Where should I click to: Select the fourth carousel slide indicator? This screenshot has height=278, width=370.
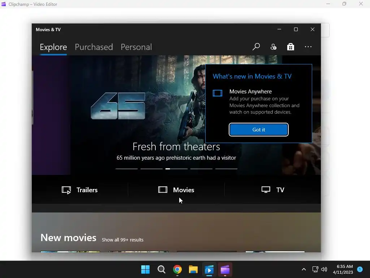click(x=201, y=169)
